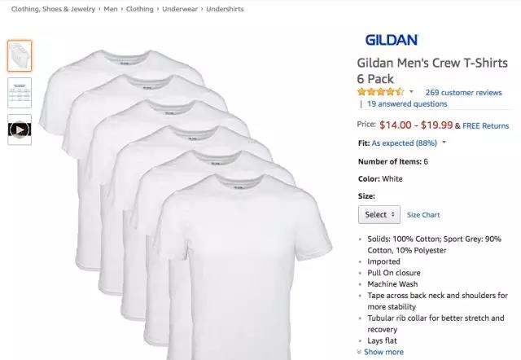
Task: Open the Clothing breadcrumb category
Action: coord(140,9)
